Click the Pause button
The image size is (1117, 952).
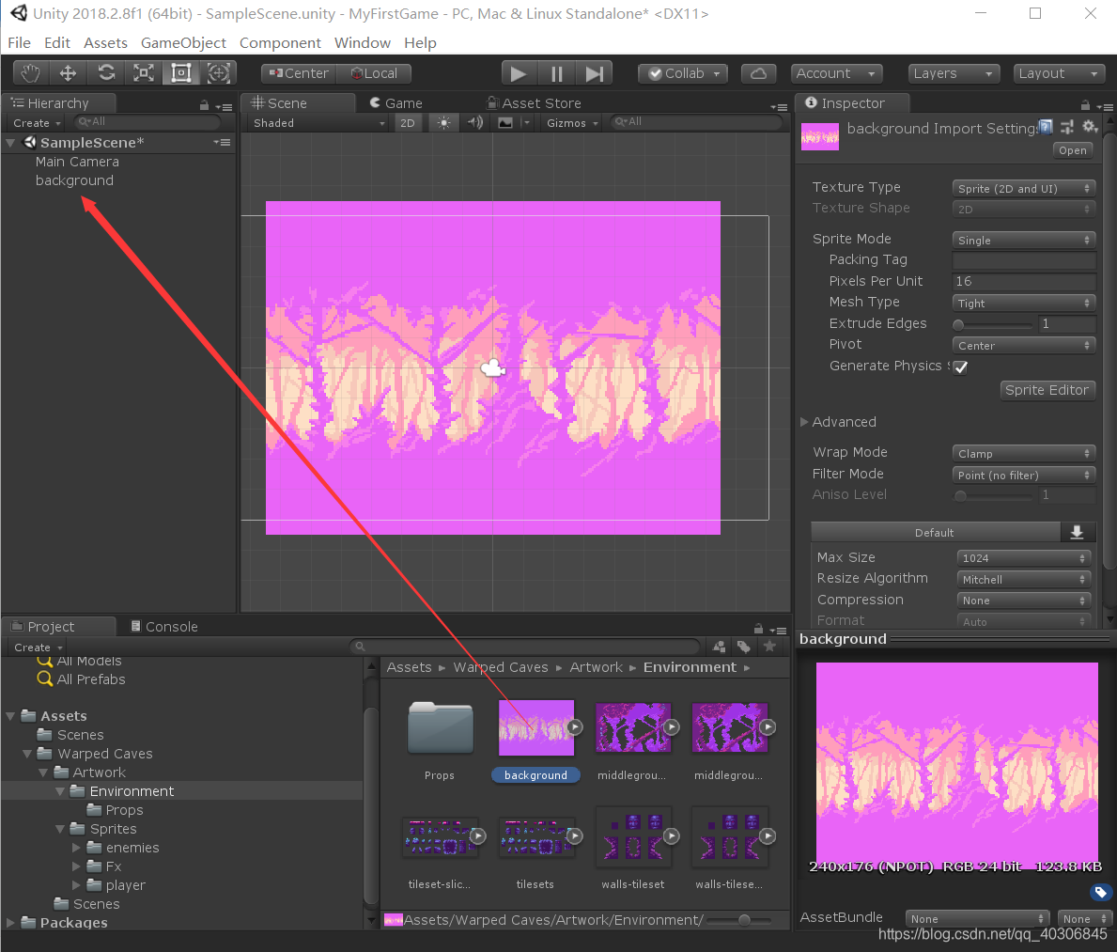[556, 73]
